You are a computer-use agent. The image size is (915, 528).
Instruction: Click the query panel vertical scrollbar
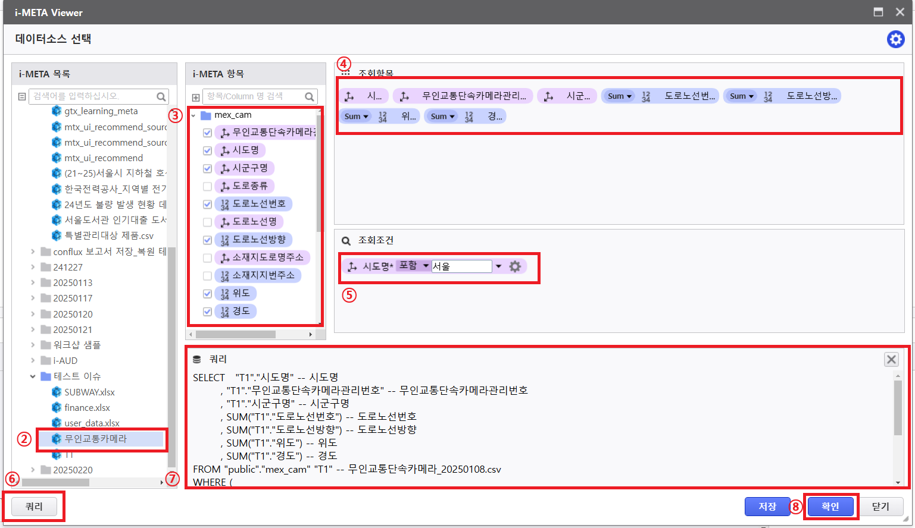(897, 408)
